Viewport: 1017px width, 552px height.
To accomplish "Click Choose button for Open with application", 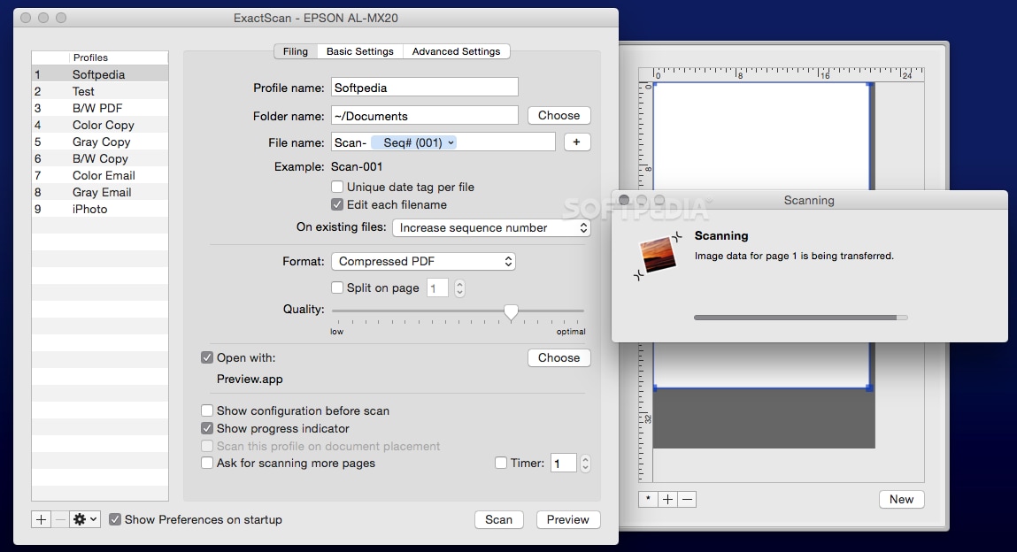I will tap(559, 357).
